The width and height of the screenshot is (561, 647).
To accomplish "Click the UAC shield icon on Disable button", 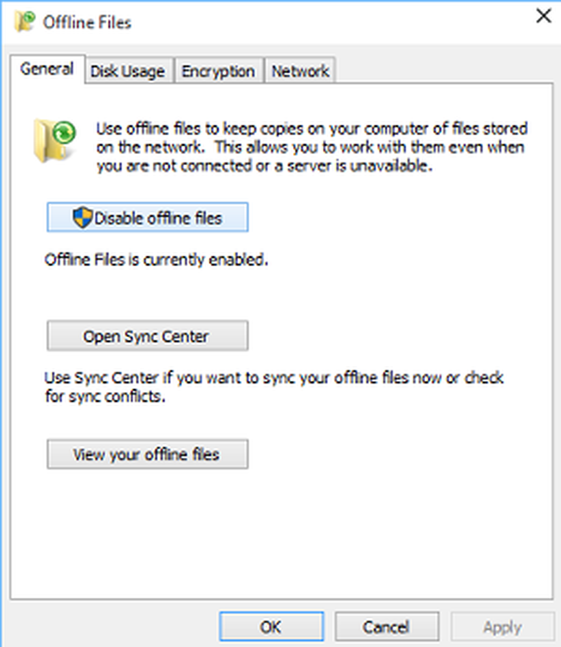I will 82,217.
